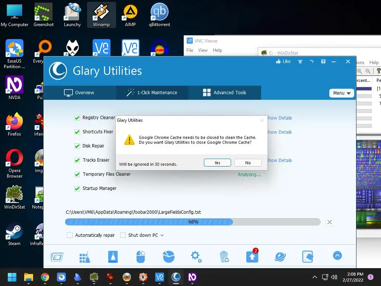
Task: Open Windows Start button on taskbar
Action: pyautogui.click(x=12, y=277)
